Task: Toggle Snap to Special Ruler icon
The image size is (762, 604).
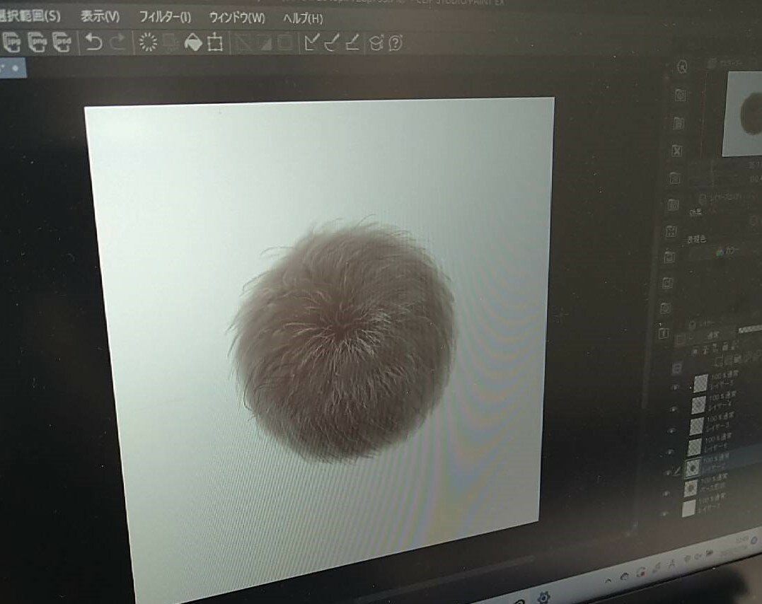Action: (331, 43)
